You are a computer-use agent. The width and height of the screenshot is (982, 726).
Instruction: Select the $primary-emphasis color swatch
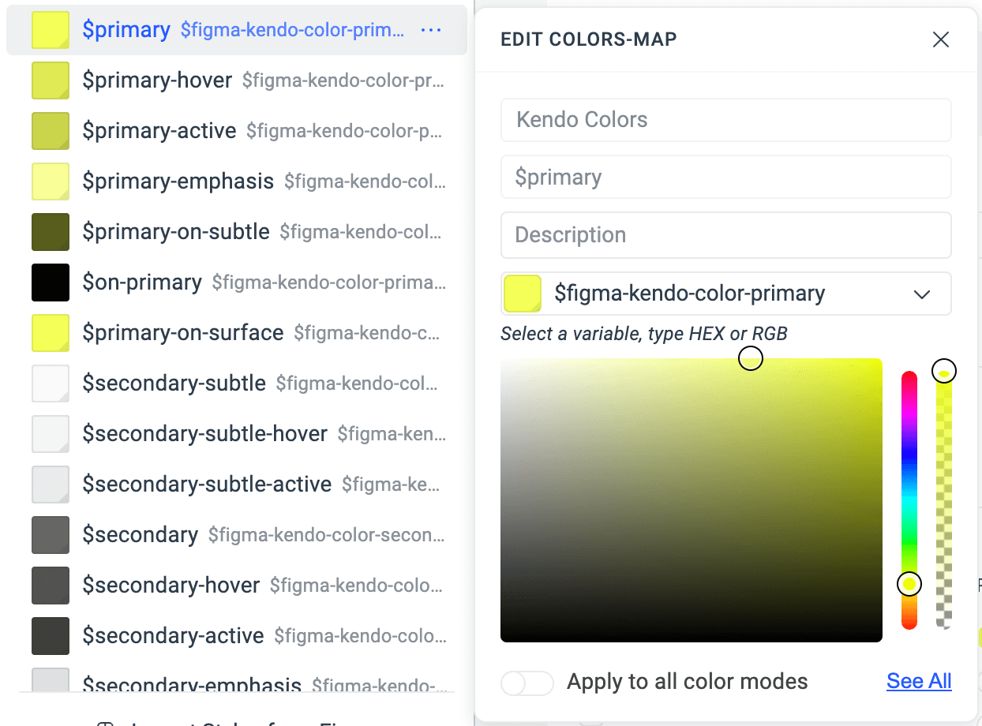click(50, 181)
